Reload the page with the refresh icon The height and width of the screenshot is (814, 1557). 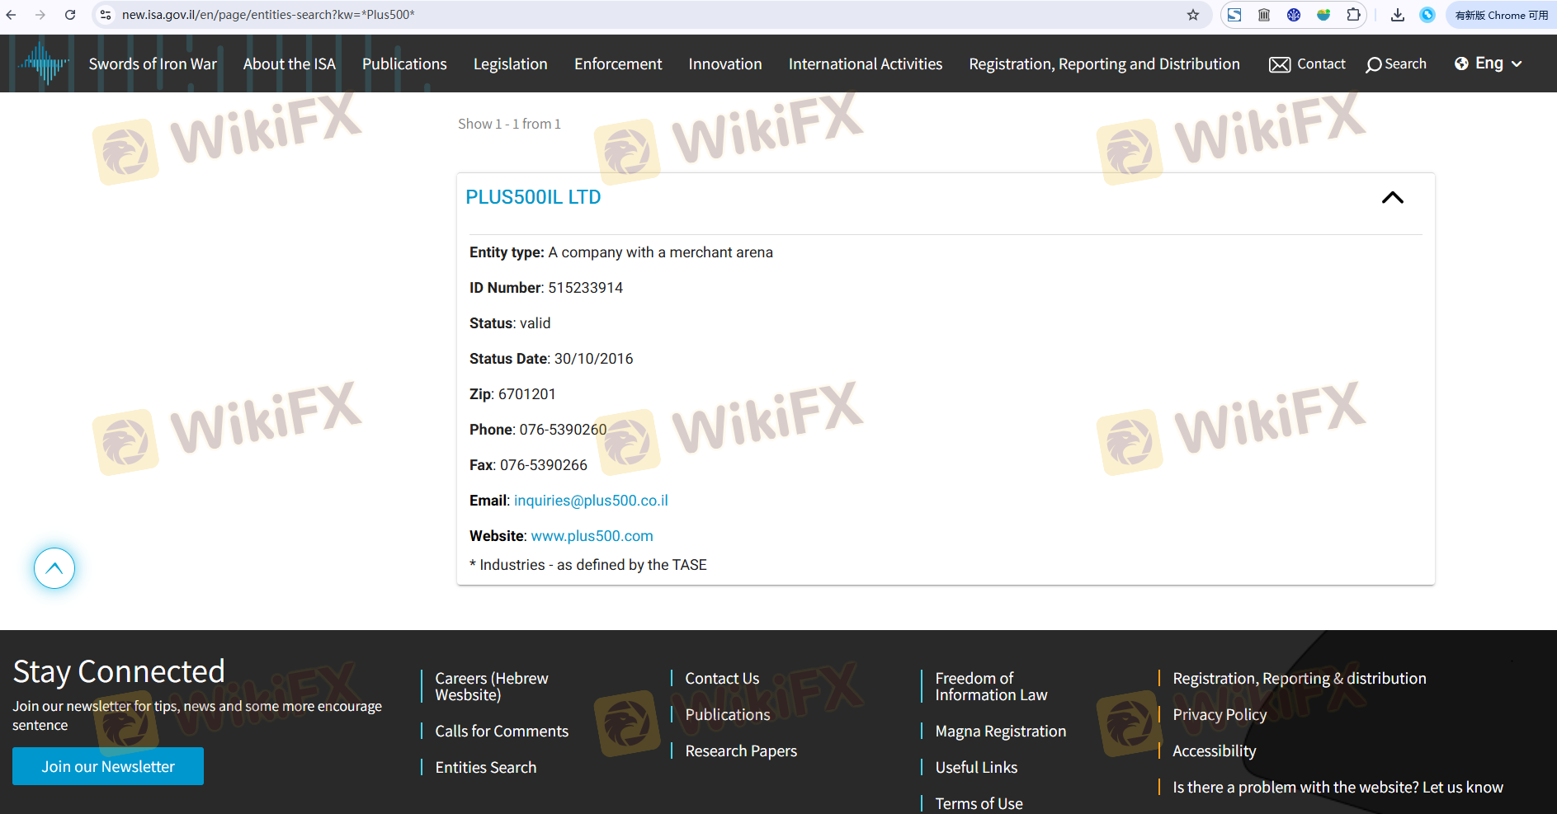[x=70, y=15]
